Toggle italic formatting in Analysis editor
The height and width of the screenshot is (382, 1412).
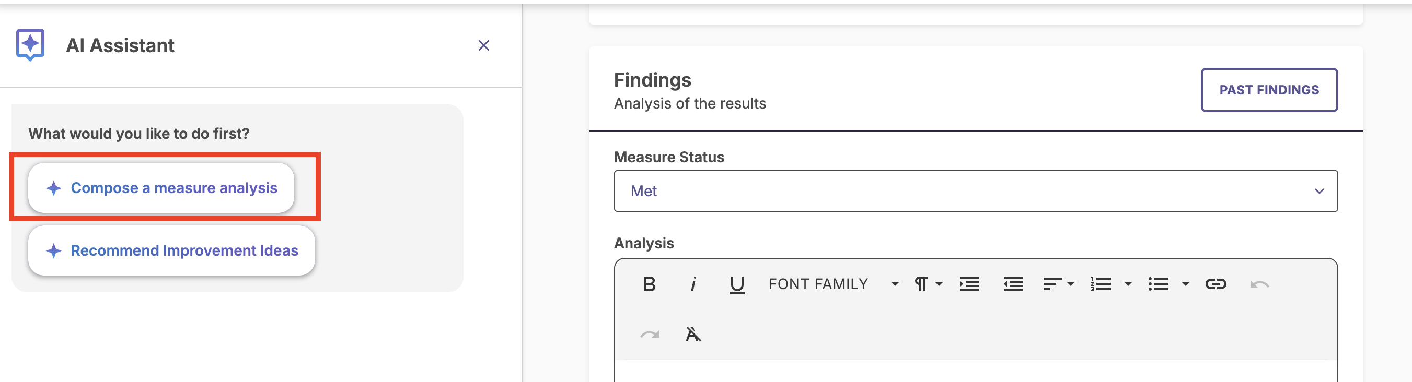693,284
